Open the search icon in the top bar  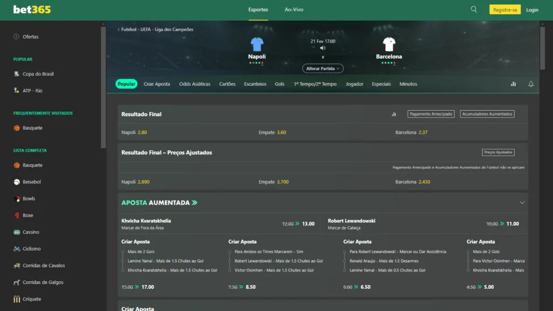(x=474, y=9)
